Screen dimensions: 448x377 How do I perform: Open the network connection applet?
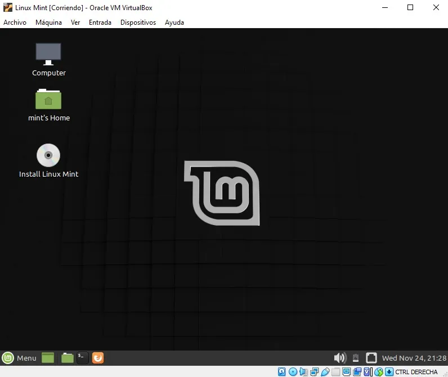click(371, 358)
